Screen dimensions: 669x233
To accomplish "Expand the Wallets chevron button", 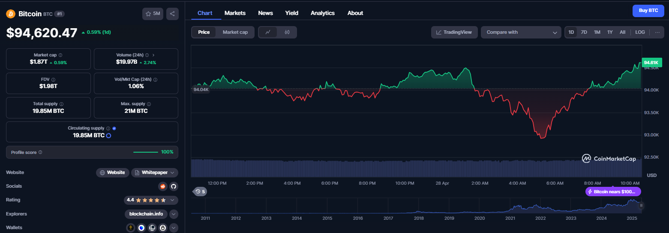I will point(174,228).
